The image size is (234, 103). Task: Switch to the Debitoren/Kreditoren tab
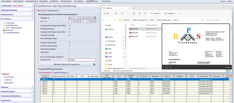coord(60,73)
